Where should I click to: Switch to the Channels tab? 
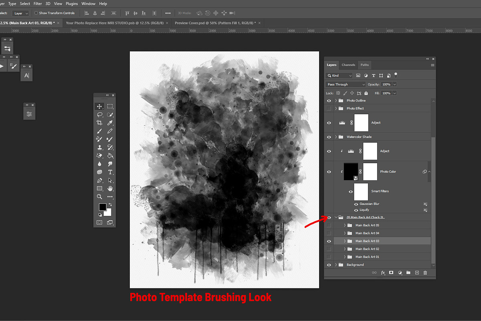tap(348, 65)
